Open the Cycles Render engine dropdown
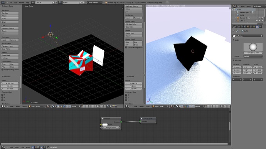Screen dimensions: 266x149 click(95, 3)
